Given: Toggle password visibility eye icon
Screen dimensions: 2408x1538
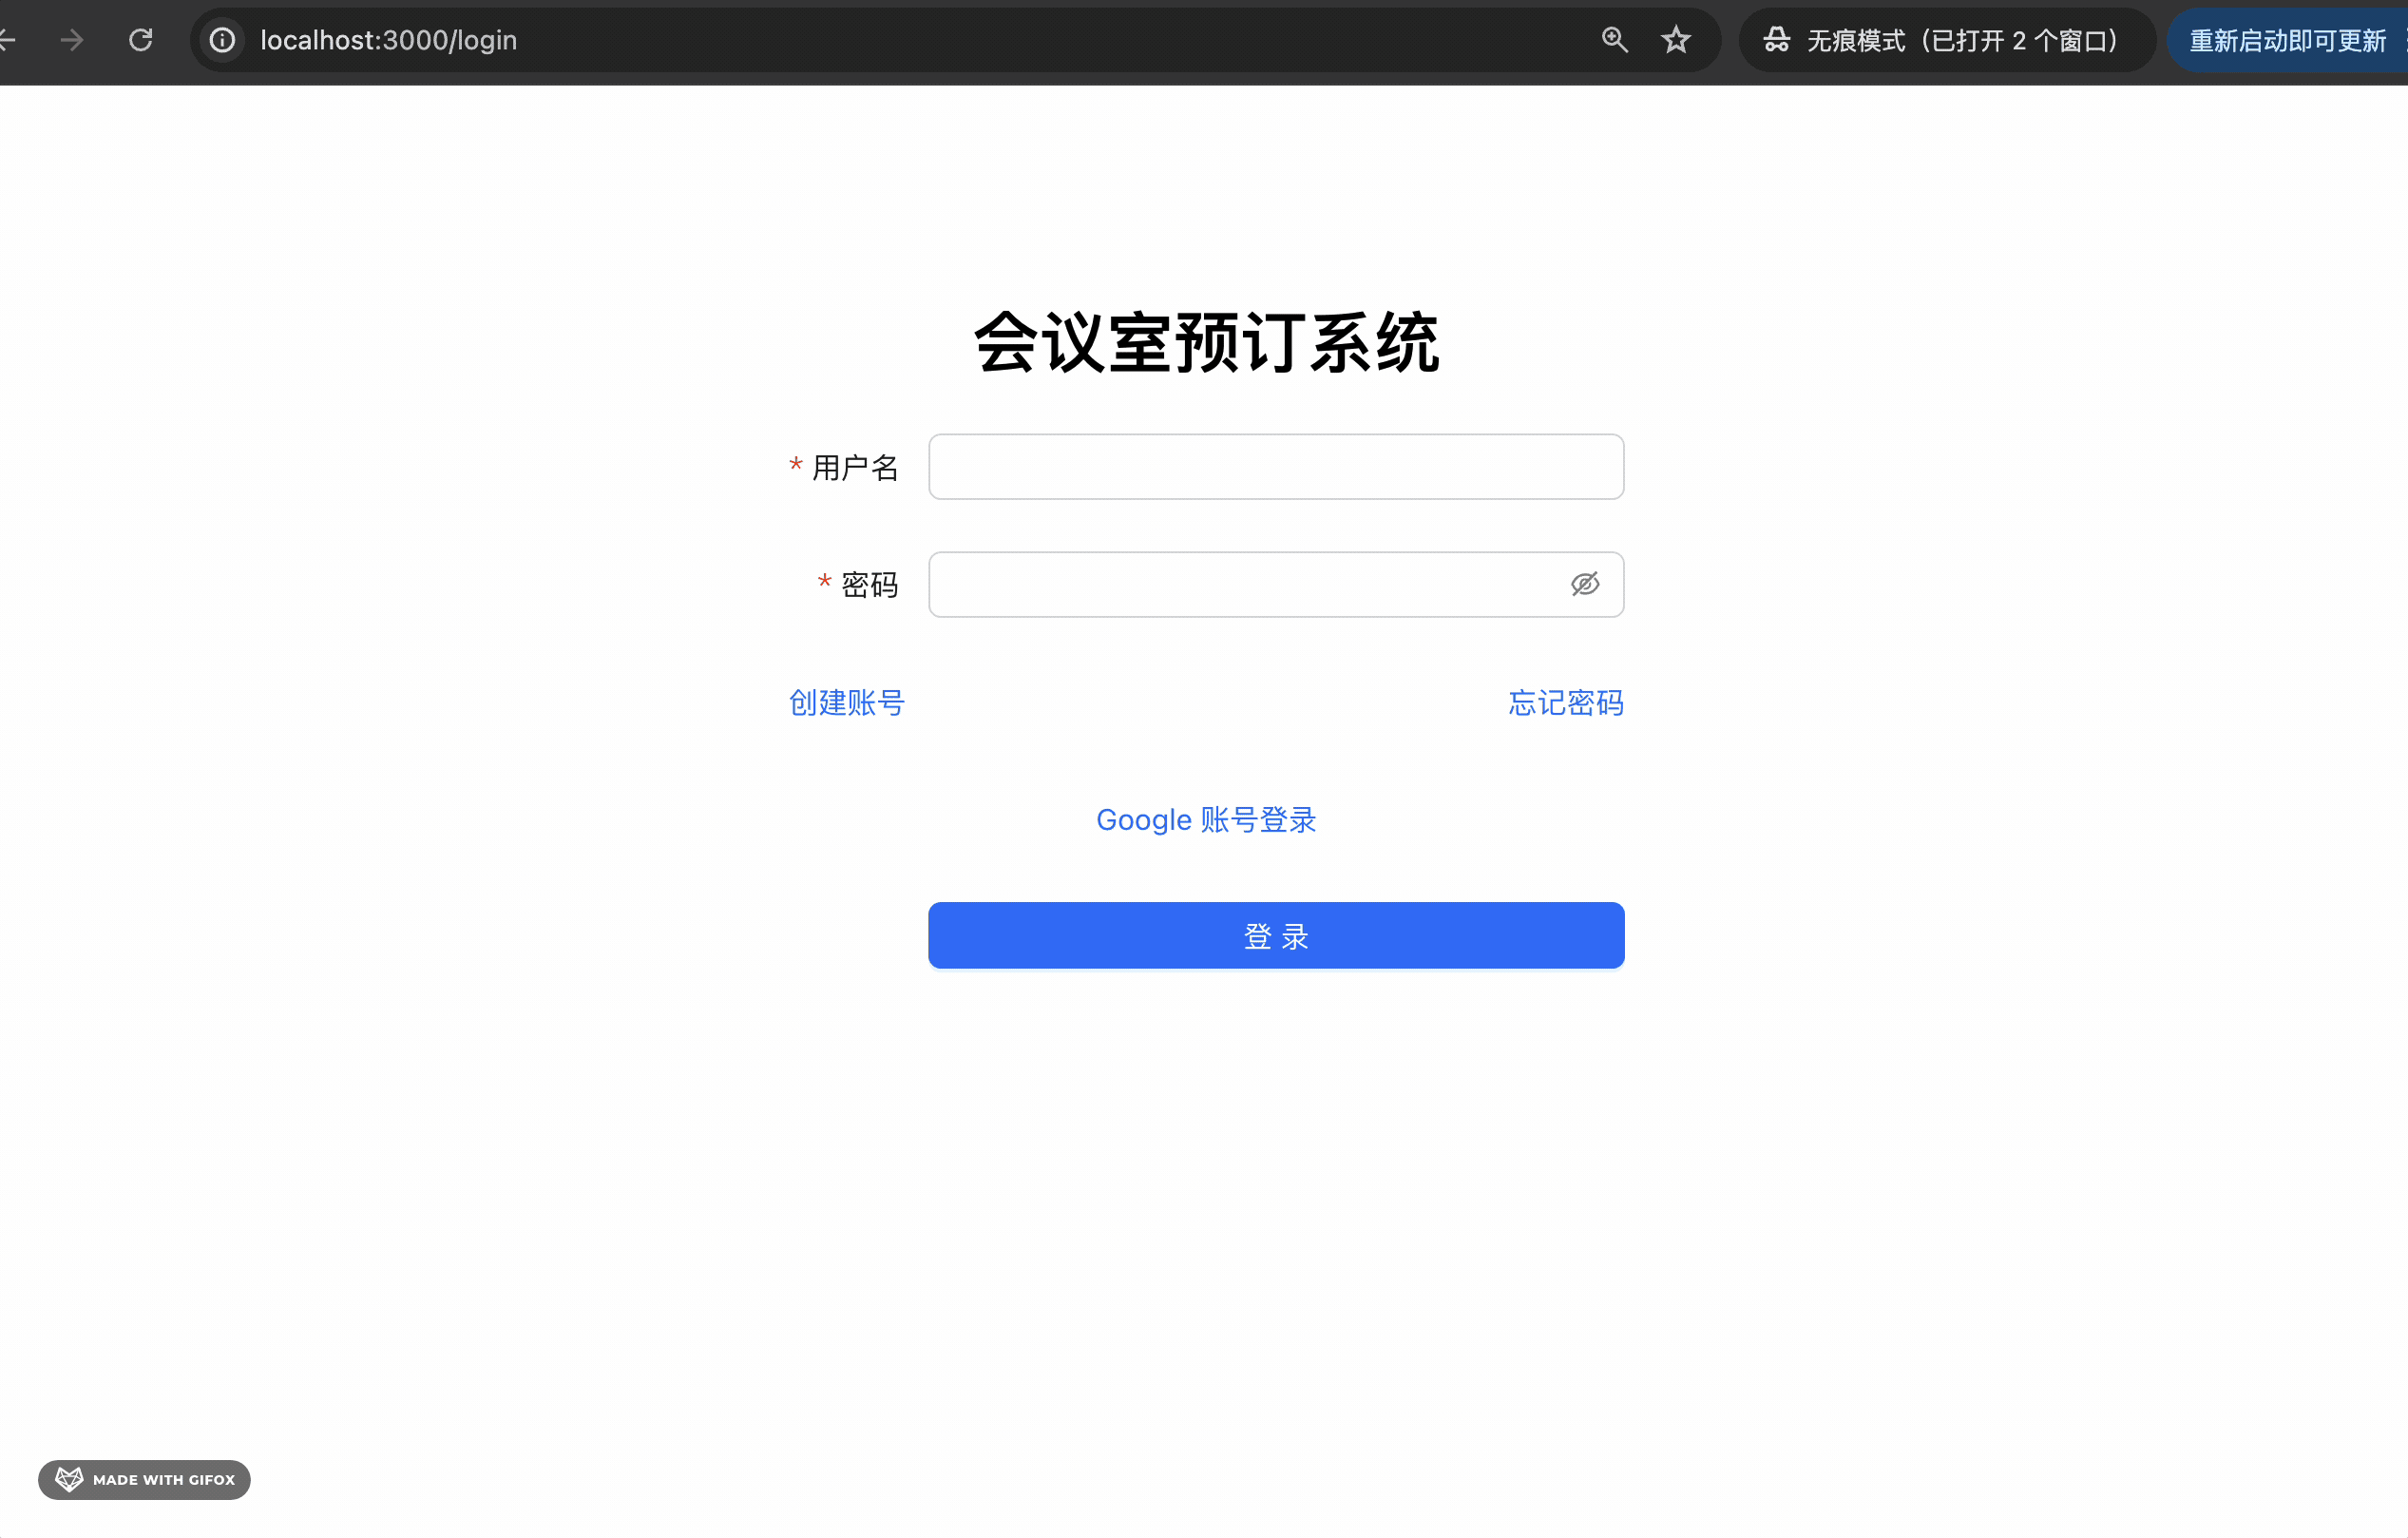Looking at the screenshot, I should click(1584, 584).
